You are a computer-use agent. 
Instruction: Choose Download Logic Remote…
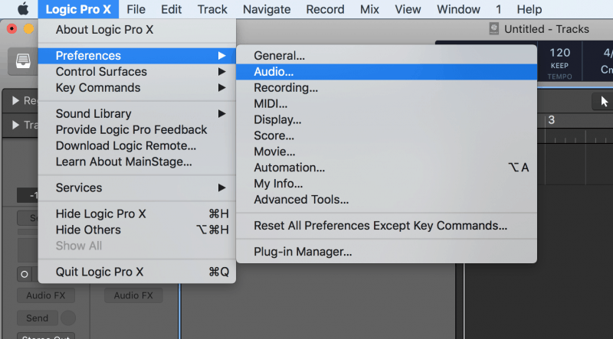137,145
